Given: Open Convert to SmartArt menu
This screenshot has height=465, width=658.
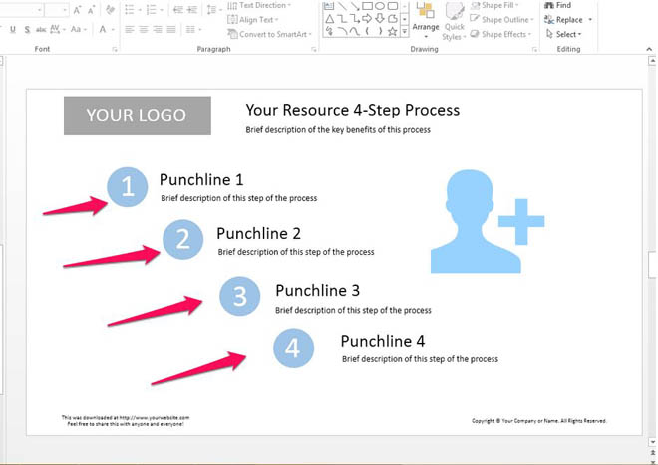Looking at the screenshot, I should pyautogui.click(x=269, y=34).
